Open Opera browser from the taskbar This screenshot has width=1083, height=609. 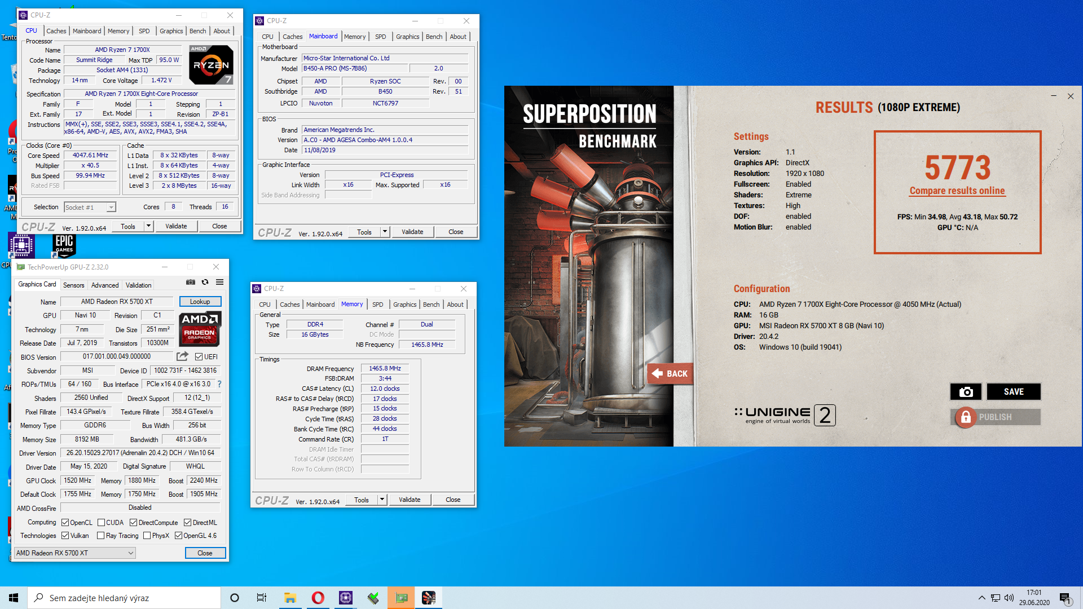point(318,598)
